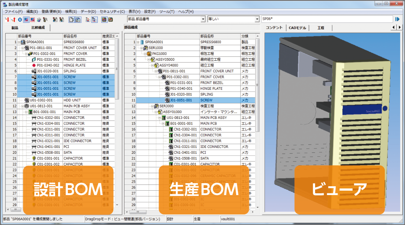The width and height of the screenshot is (405, 225).
Task: Click the SP06A0001 product icon in design BOM
Action: tap(23, 42)
